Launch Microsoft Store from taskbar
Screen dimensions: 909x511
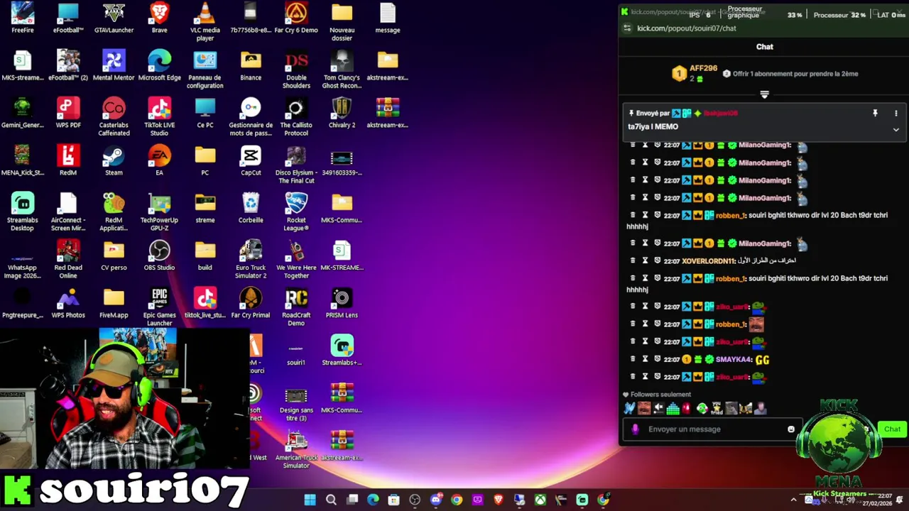point(394,500)
